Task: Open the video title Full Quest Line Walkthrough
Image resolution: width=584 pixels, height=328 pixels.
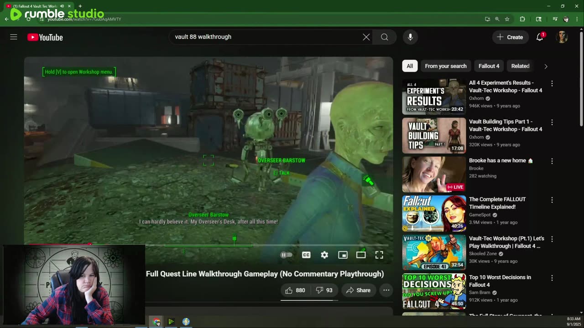Action: point(265,274)
